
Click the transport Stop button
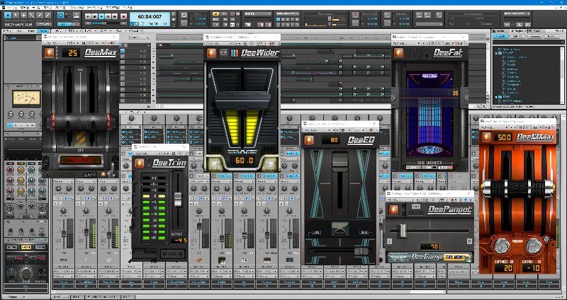click(x=95, y=16)
